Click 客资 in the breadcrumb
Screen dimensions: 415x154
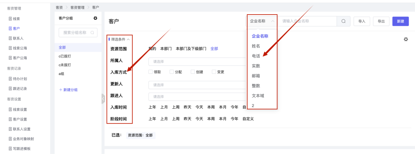tap(59, 7)
